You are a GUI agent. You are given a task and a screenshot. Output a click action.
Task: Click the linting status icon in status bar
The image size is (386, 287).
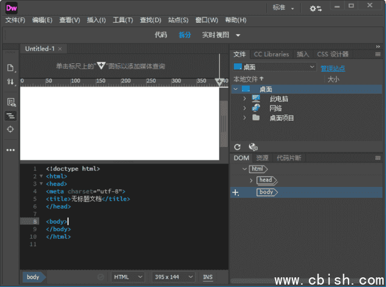pyautogui.click(x=101, y=277)
